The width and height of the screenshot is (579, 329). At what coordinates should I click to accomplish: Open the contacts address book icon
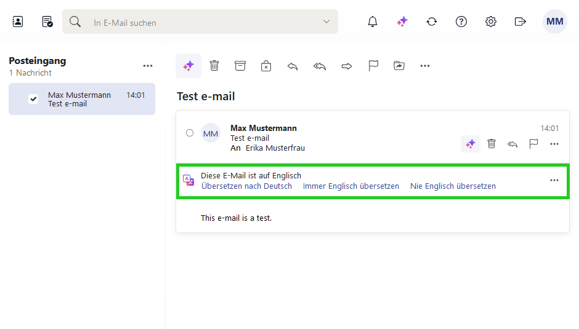[x=17, y=22]
